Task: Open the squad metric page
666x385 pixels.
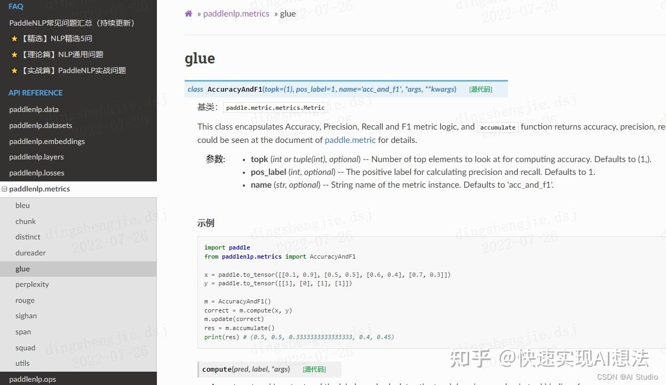Action: (x=25, y=347)
